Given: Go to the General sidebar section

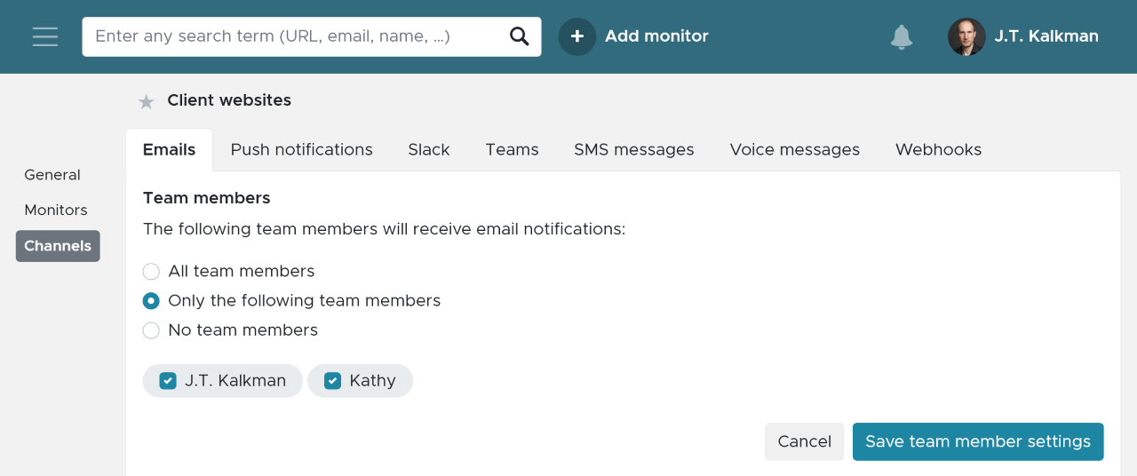Looking at the screenshot, I should point(52,175).
